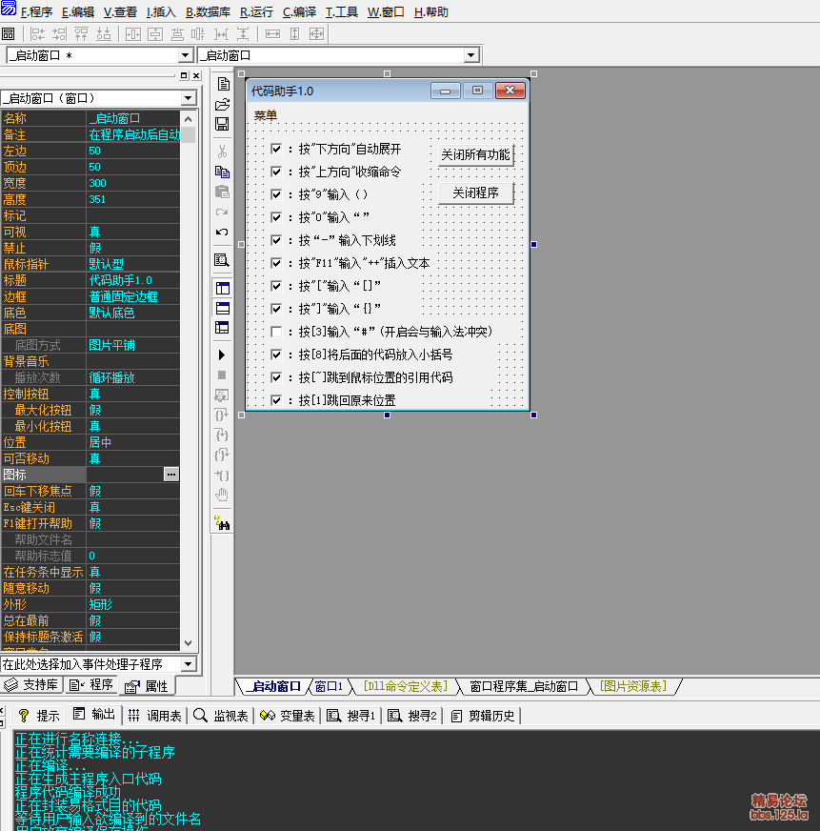Click the Redo arrow icon

click(223, 212)
